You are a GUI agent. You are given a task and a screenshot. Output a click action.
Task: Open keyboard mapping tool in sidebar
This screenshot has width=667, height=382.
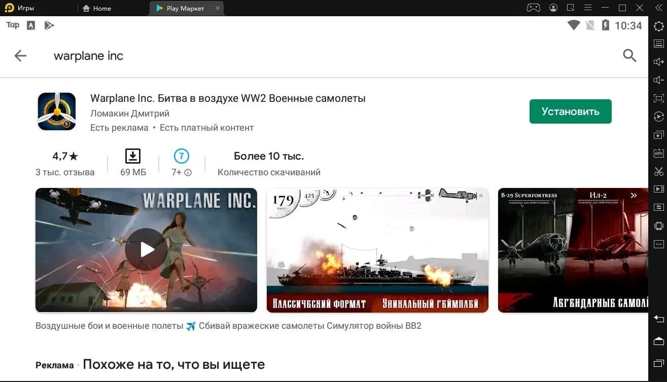(x=658, y=44)
